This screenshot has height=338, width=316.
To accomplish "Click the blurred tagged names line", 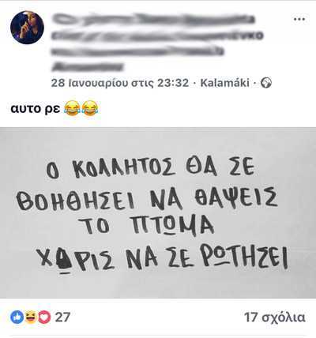I will point(137,51).
